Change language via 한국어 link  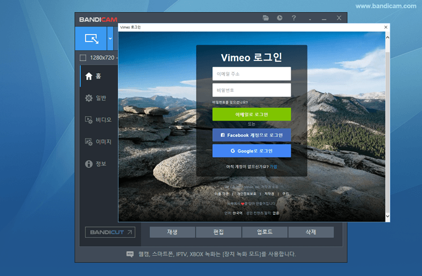coord(238,213)
